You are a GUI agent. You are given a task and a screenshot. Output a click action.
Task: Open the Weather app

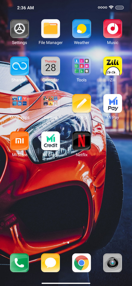(81, 29)
